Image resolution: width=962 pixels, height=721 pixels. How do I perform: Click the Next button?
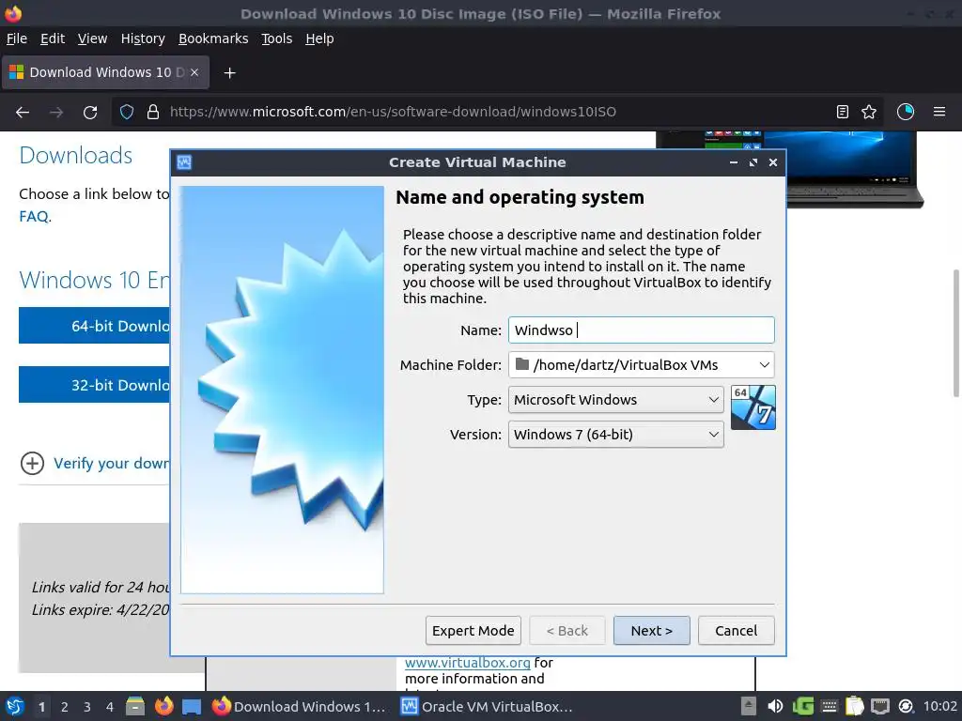tap(652, 630)
